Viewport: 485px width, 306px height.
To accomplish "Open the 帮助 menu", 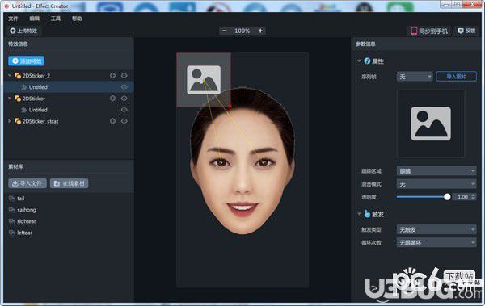I will pyautogui.click(x=77, y=19).
